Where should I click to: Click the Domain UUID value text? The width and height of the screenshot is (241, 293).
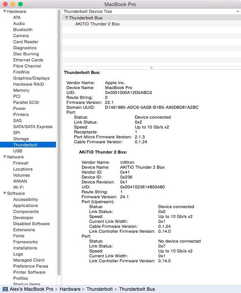tap(152, 107)
